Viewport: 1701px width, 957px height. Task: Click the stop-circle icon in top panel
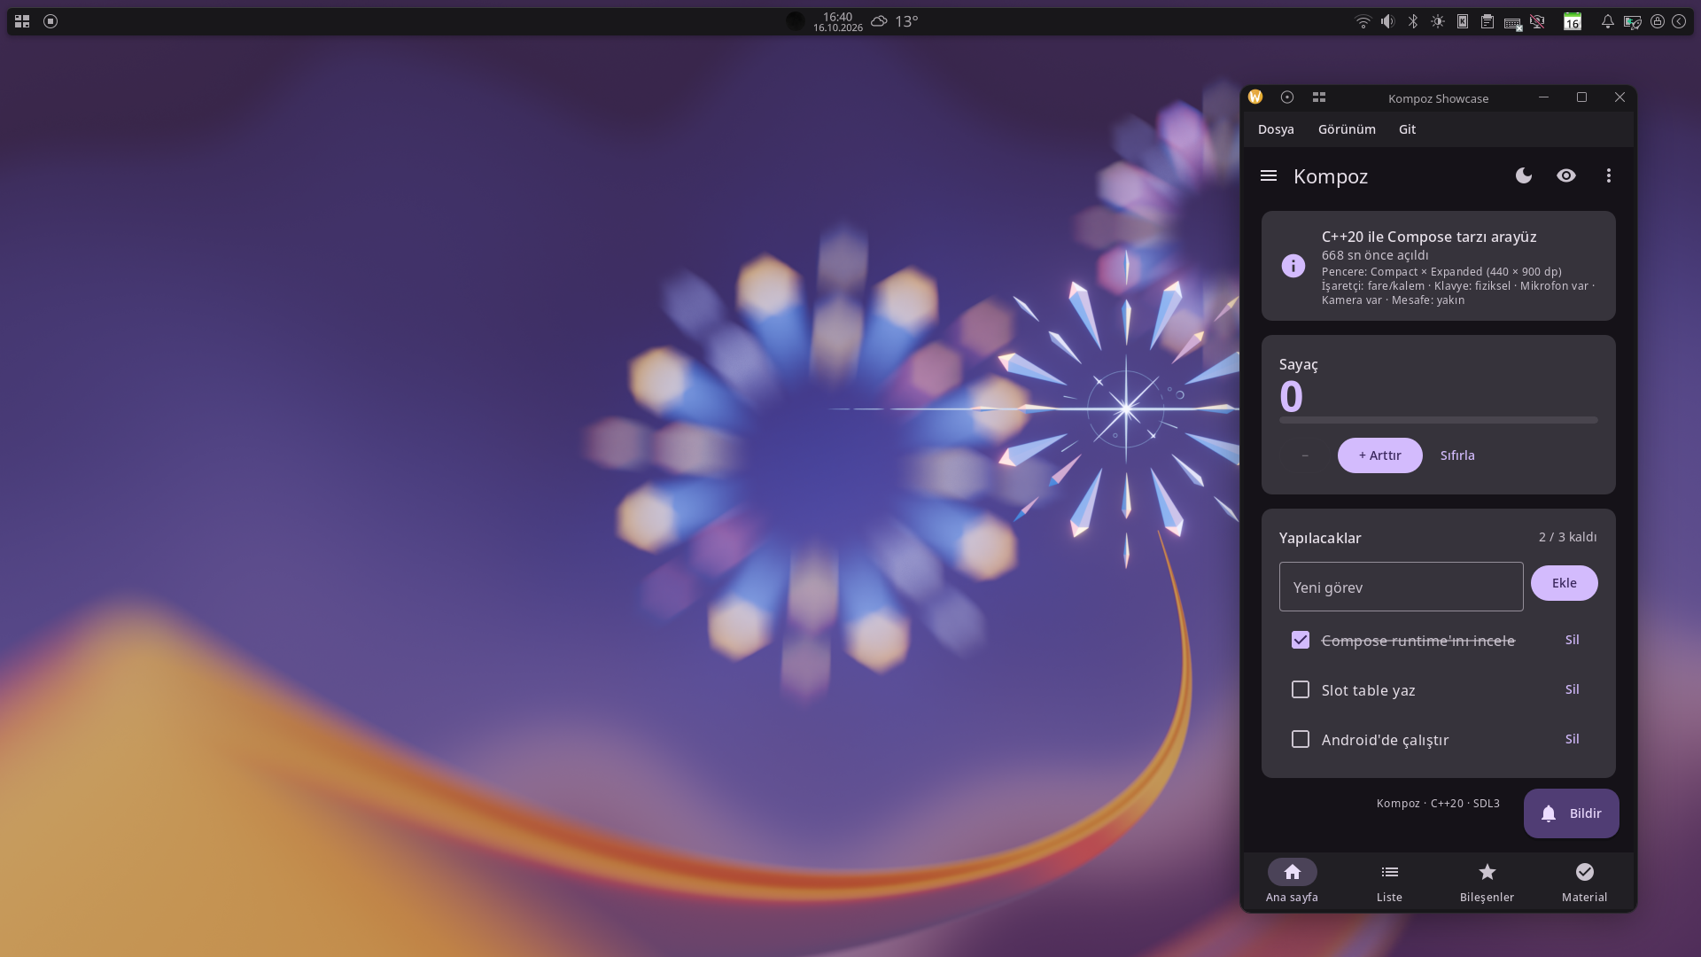50,21
